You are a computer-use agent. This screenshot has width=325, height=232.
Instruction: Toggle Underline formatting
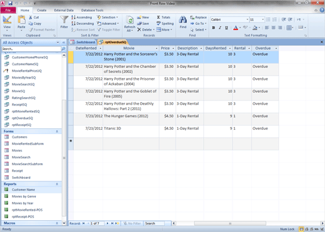226,27
